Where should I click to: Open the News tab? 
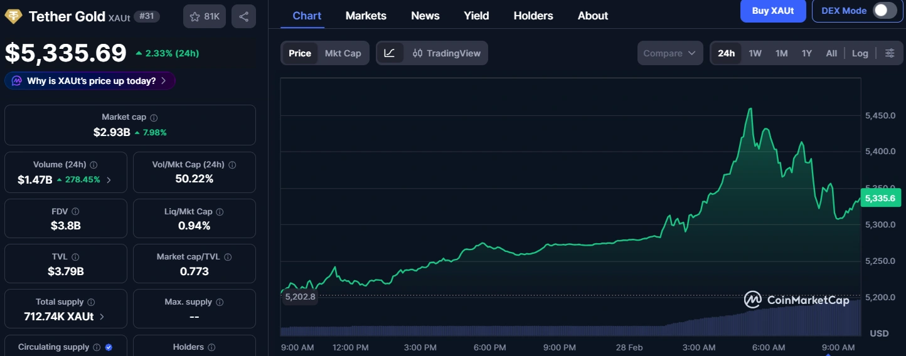(x=425, y=16)
